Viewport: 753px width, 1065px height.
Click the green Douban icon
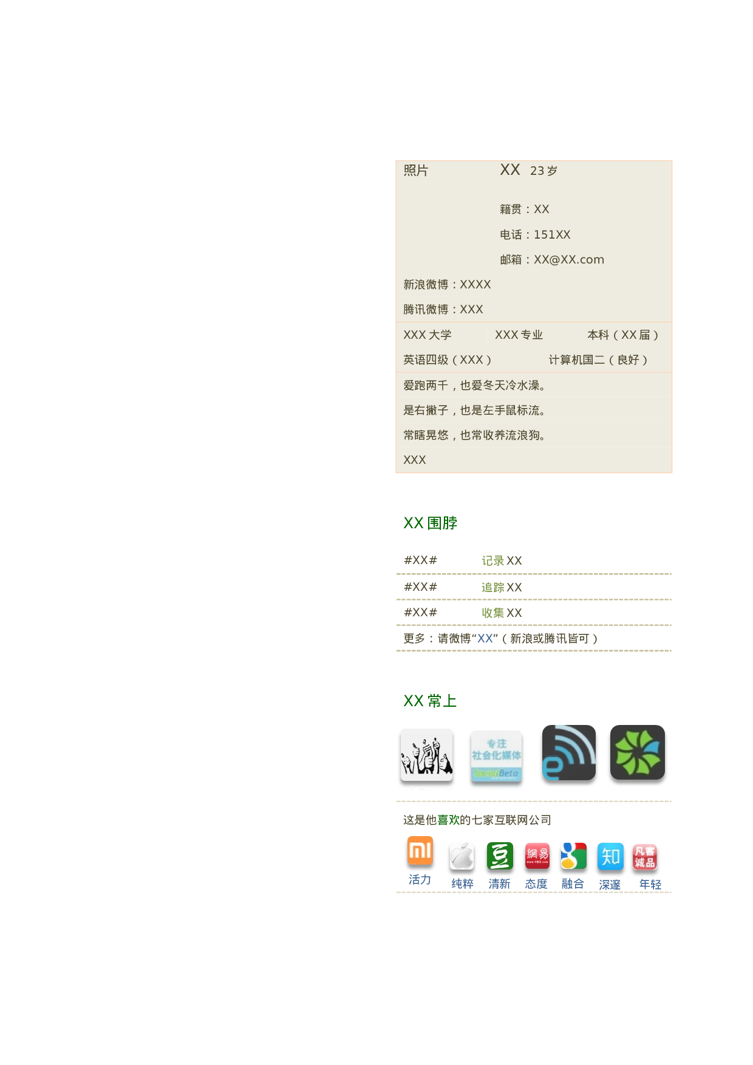coord(500,856)
